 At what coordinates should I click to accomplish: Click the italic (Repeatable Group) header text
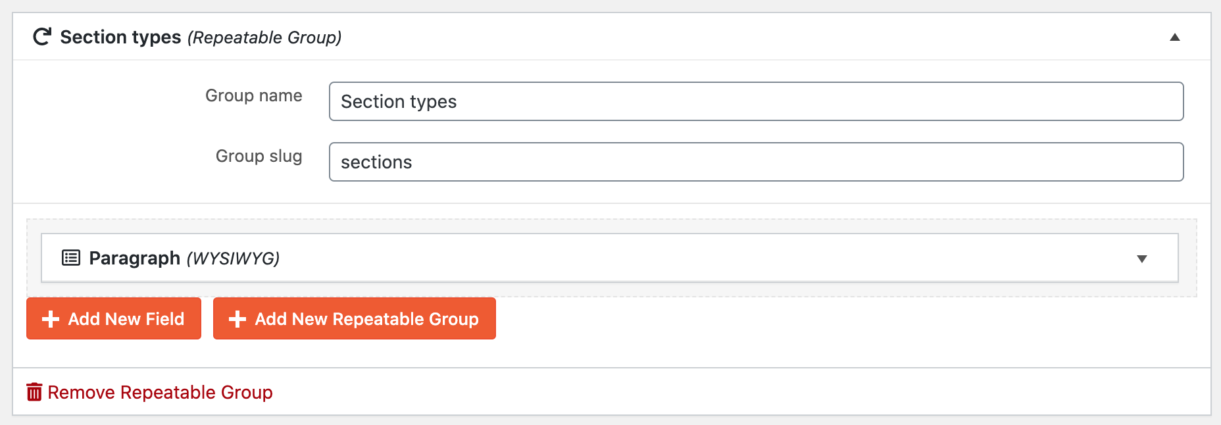(264, 37)
